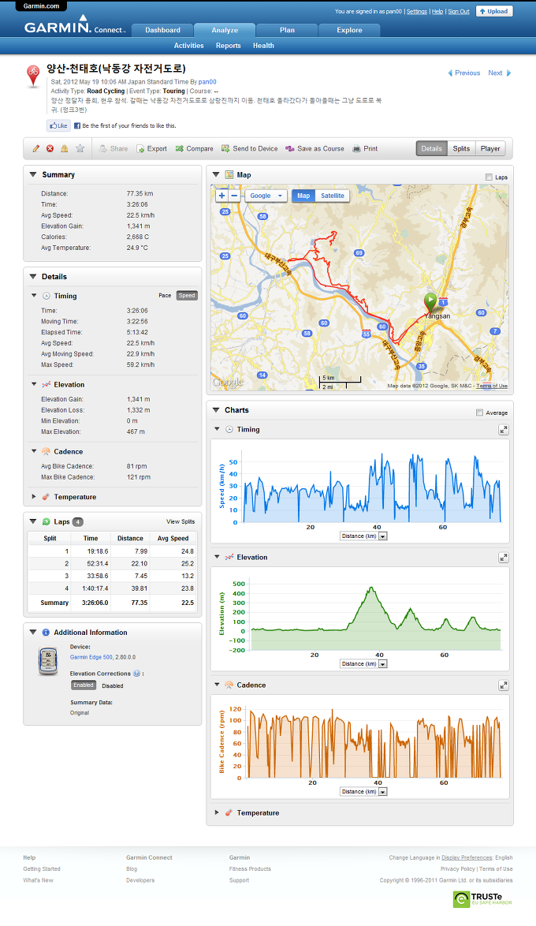Click the red delete activity icon
The height and width of the screenshot is (926, 536).
coord(50,149)
